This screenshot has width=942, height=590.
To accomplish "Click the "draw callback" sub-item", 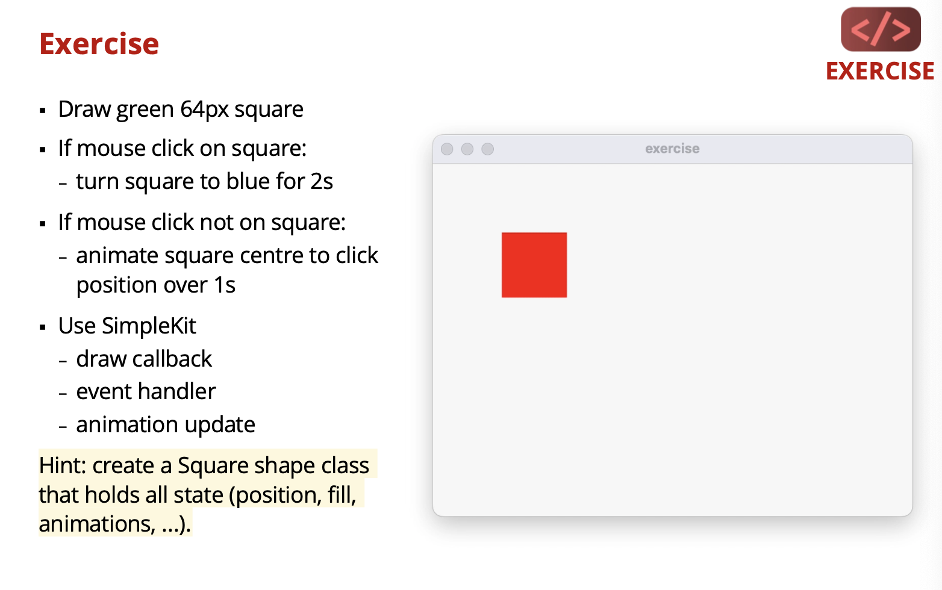I will pos(144,359).
